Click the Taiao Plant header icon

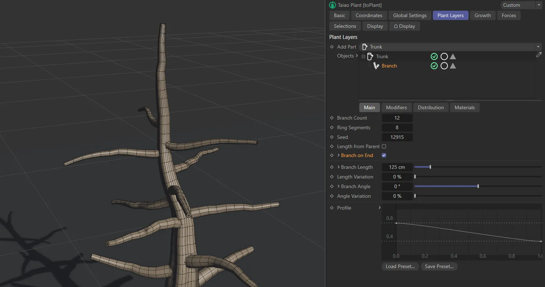[x=332, y=5]
